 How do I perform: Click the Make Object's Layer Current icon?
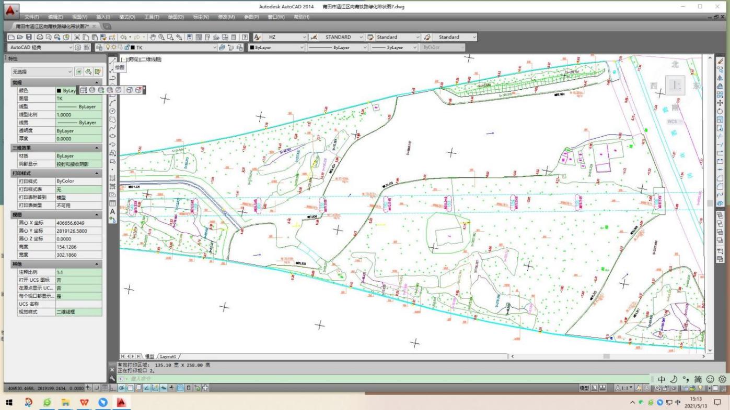click(222, 47)
